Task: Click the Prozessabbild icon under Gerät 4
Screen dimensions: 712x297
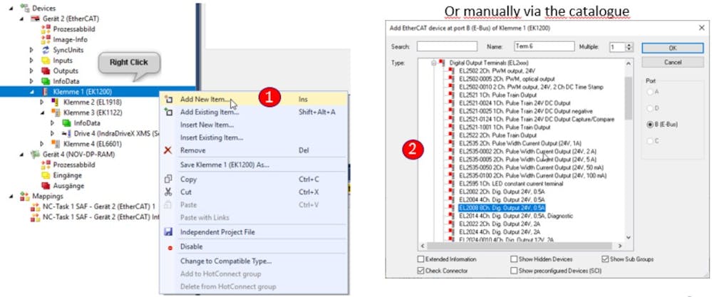Action: 46,165
